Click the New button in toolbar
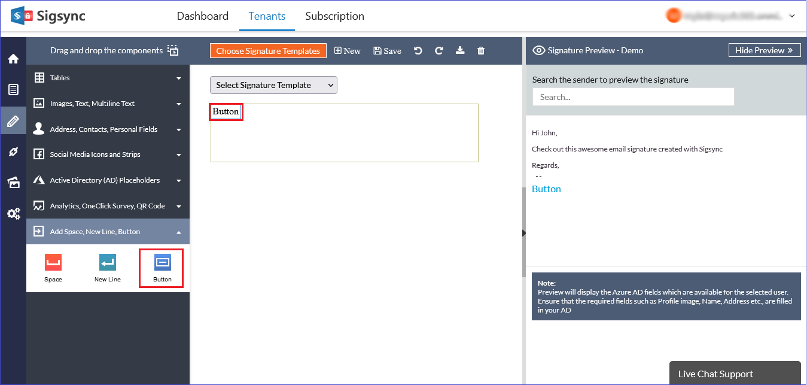 pos(348,51)
